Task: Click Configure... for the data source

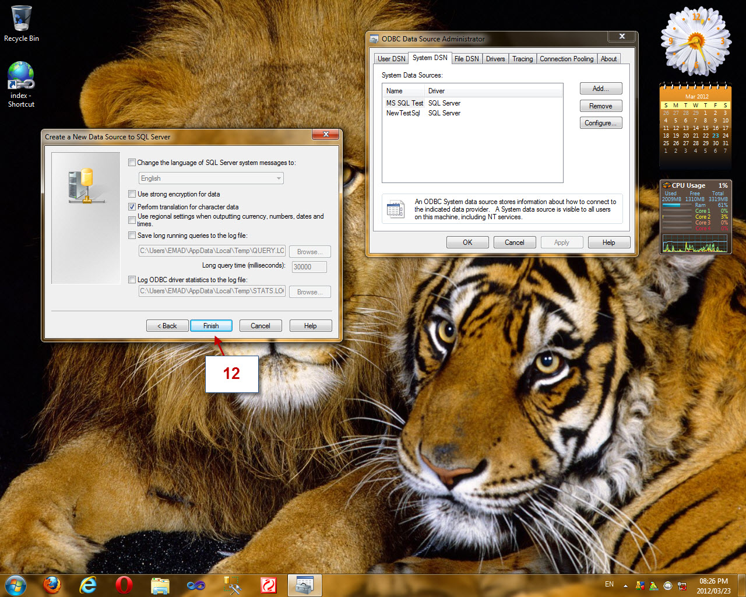Action: (601, 123)
